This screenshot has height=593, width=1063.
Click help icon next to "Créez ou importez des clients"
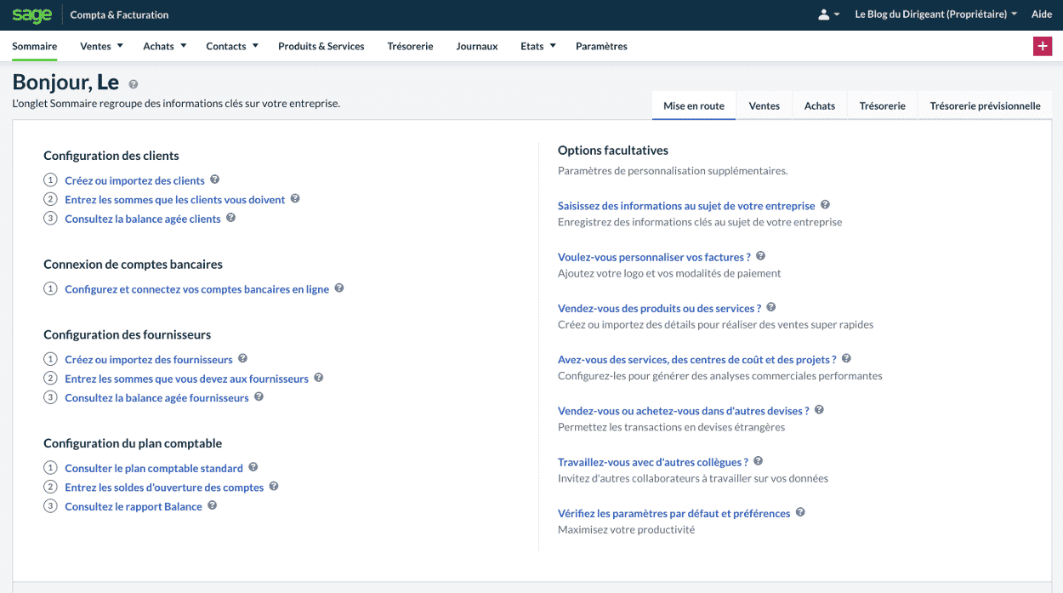coord(214,179)
